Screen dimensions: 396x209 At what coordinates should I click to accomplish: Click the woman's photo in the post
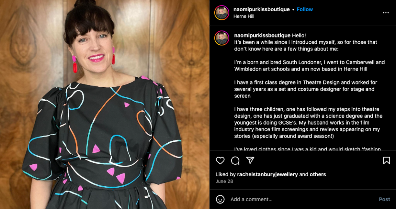(x=104, y=104)
